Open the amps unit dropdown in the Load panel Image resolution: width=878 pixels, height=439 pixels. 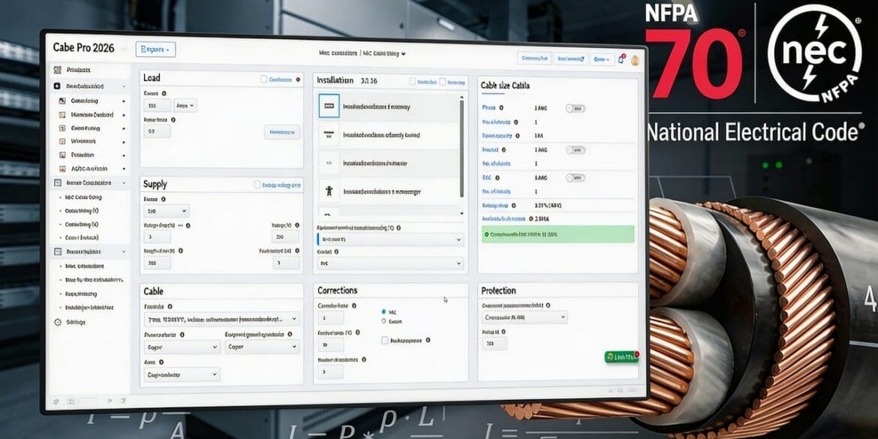click(x=185, y=105)
